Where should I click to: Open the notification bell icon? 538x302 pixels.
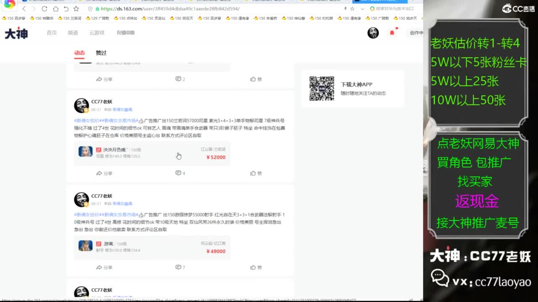[392, 32]
